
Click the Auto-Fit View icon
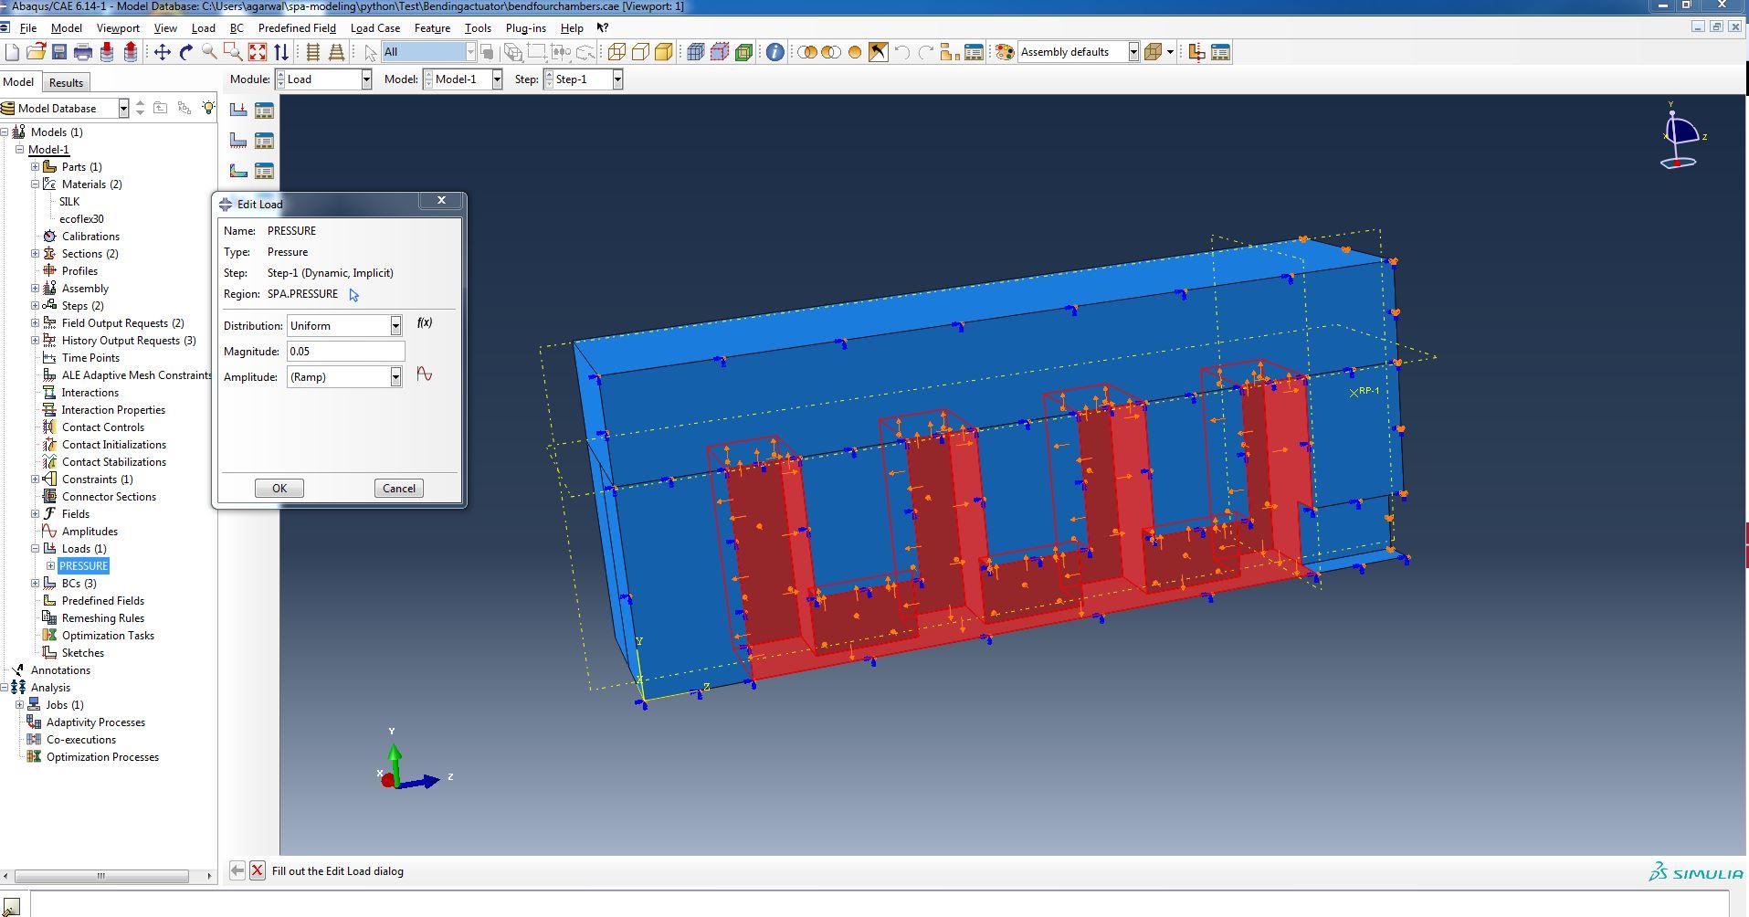click(258, 52)
